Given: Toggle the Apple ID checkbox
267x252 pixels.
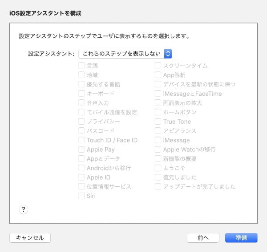Looking at the screenshot, I should [81, 177].
